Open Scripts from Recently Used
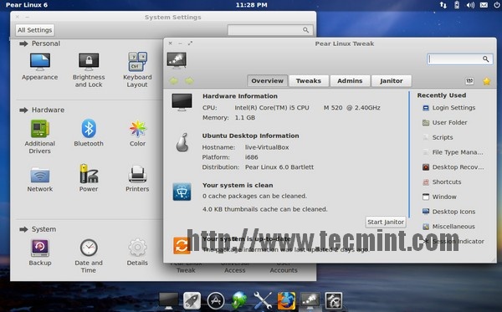Viewport: 502px width, 312px height. [438, 138]
